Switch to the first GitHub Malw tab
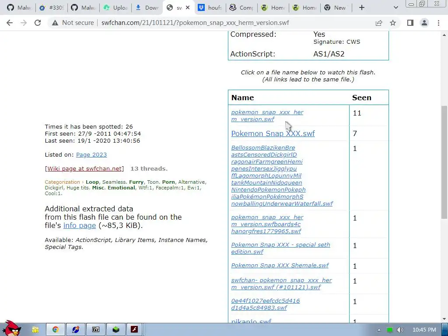The width and height of the screenshot is (448, 336). [x=19, y=8]
